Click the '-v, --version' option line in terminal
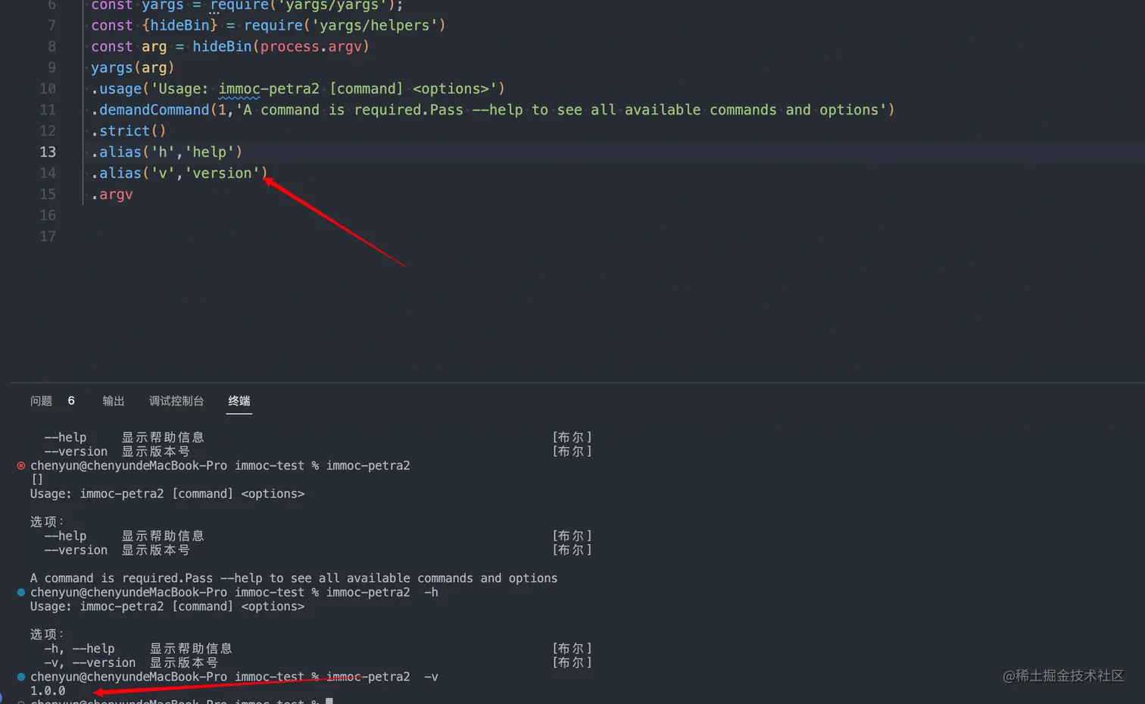Viewport: 1145px width, 704px height. point(131,663)
